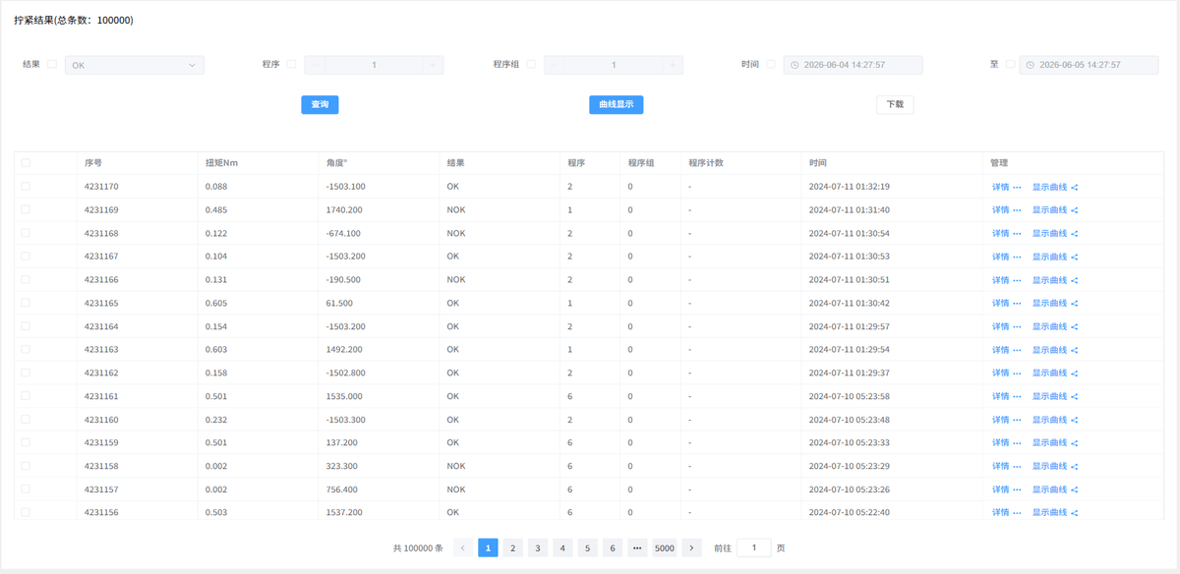
Task: Switch to page 5
Action: (587, 547)
